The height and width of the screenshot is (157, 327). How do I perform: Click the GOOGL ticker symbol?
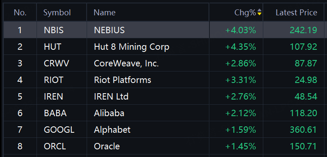59,130
